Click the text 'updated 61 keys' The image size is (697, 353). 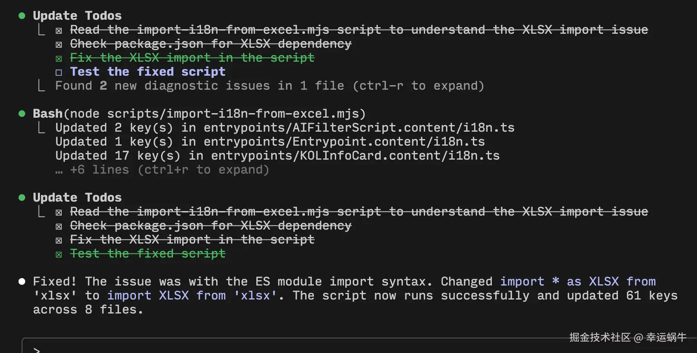pyautogui.click(x=622, y=295)
